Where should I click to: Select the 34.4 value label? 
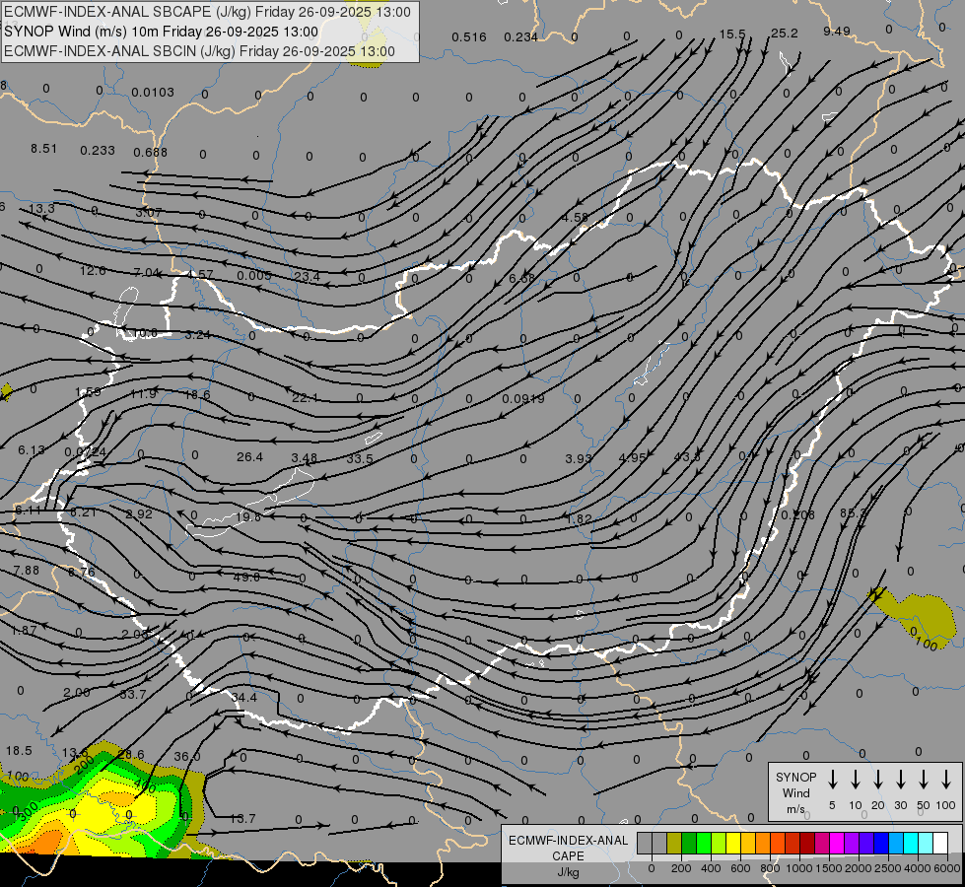coord(244,698)
